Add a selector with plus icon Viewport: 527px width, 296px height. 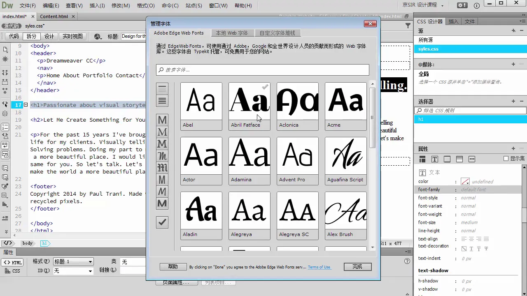[x=513, y=101]
